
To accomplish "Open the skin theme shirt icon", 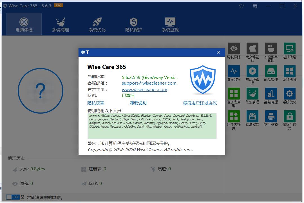I will pyautogui.click(x=242, y=6).
